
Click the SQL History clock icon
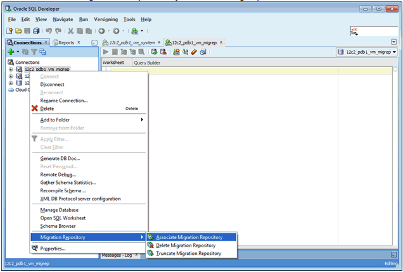(203, 52)
